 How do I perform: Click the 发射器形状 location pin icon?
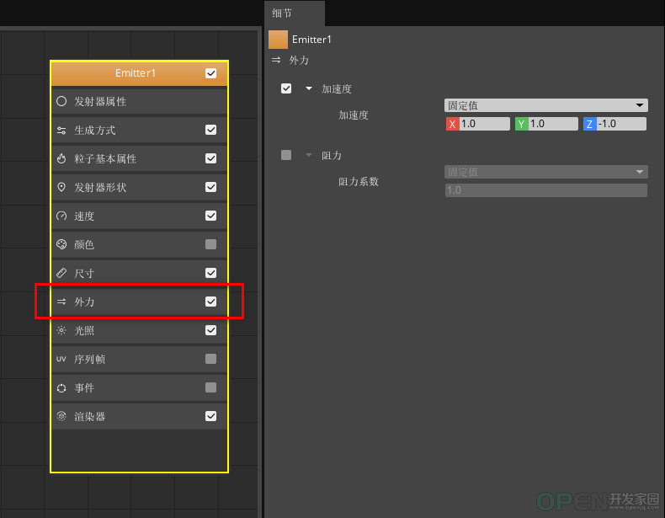[61, 187]
